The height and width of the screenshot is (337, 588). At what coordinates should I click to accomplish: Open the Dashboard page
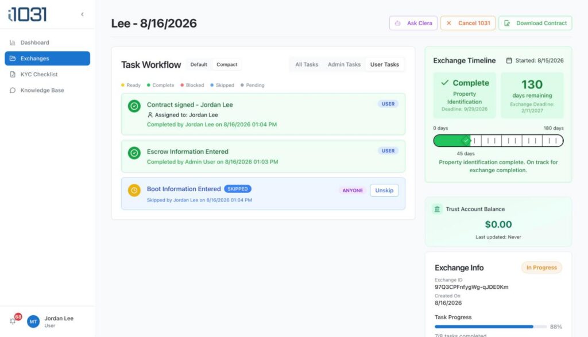(47, 42)
